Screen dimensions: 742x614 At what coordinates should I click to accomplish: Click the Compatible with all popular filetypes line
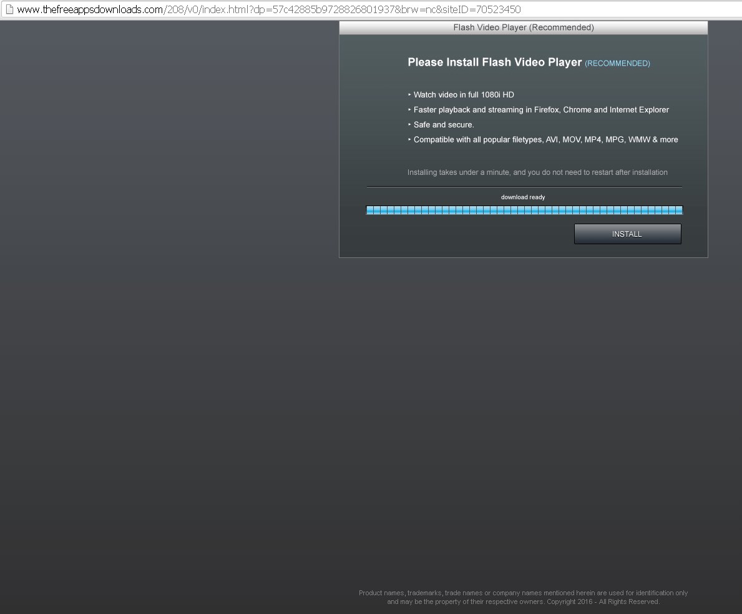[x=545, y=140]
